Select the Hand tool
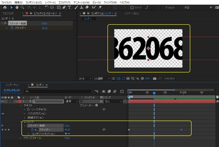The height and width of the screenshot is (147, 219). [x=17, y=8]
